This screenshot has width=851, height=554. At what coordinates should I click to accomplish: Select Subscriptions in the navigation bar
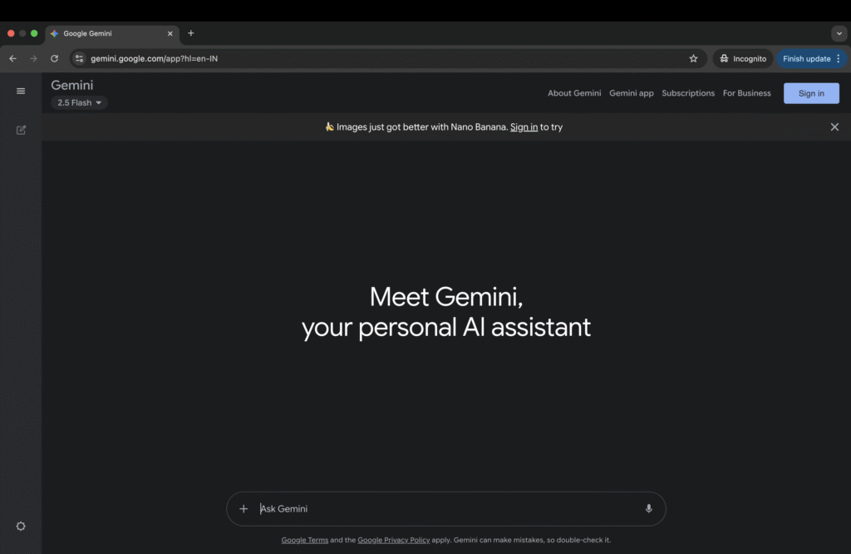point(688,93)
